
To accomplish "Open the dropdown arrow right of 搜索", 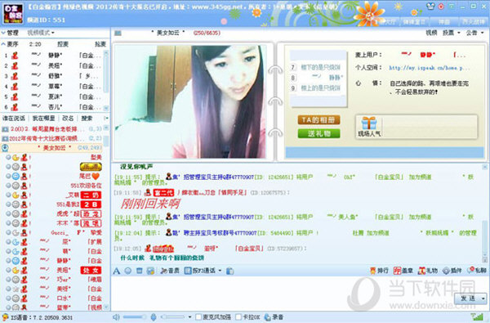I will [x=106, y=118].
